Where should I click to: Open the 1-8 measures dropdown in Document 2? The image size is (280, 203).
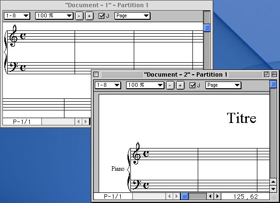(x=108, y=85)
